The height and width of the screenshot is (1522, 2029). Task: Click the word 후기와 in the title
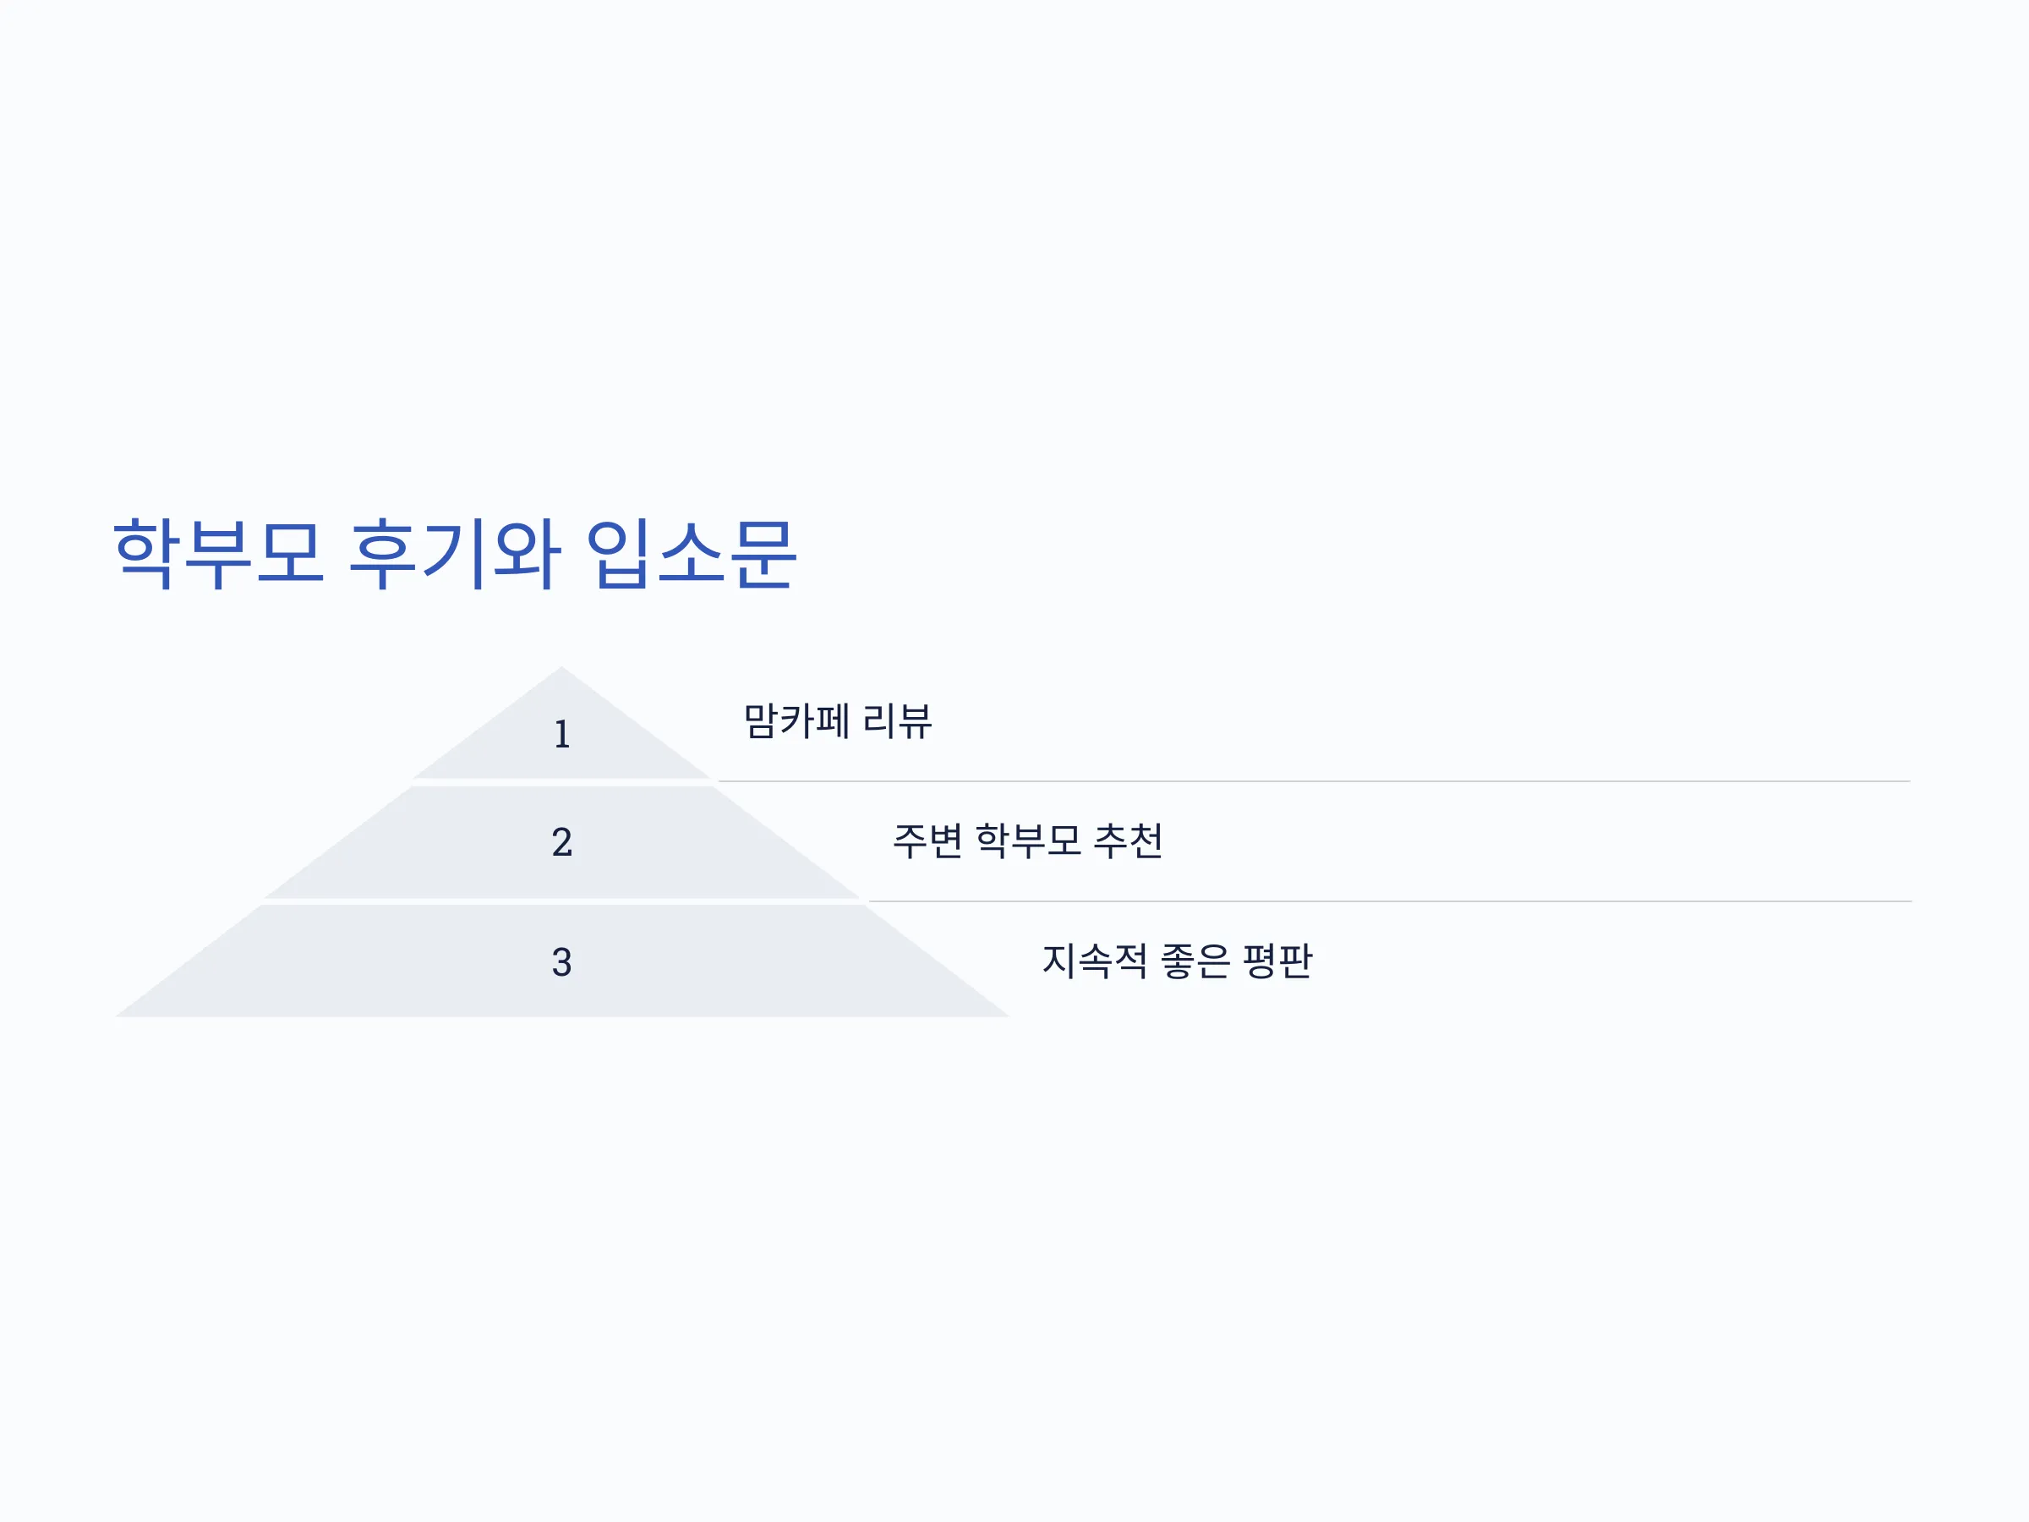point(454,553)
